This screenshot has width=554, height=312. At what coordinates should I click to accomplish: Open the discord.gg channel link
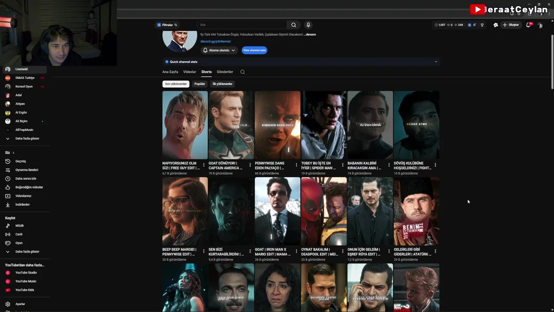click(x=216, y=42)
